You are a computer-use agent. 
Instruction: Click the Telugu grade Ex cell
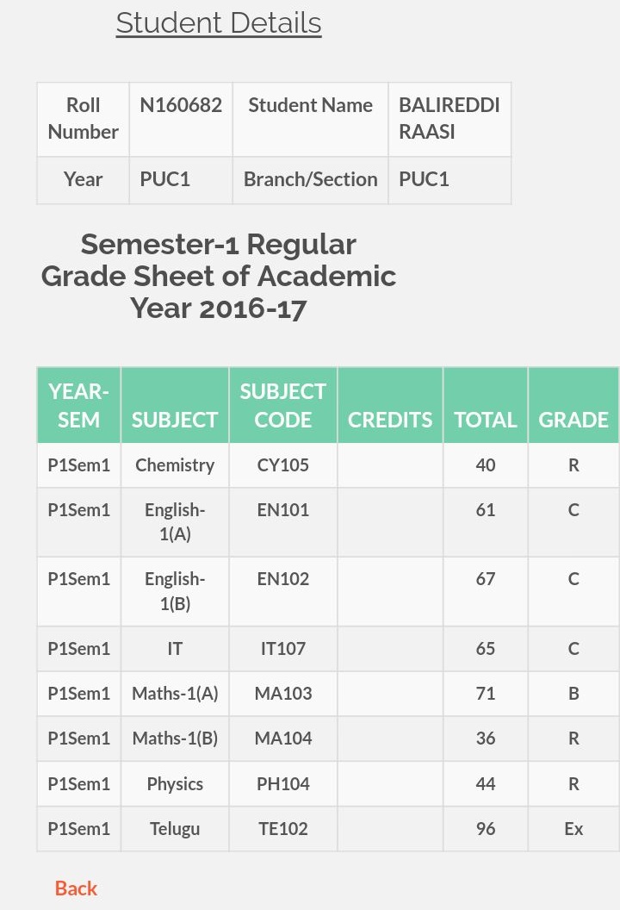coord(573,829)
